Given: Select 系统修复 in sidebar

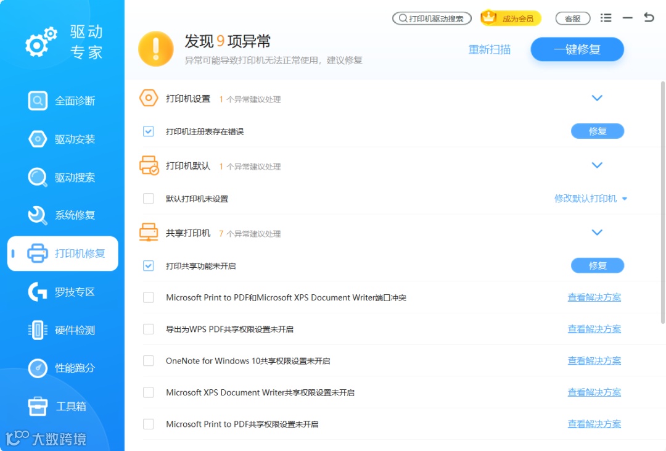Looking at the screenshot, I should coord(62,215).
